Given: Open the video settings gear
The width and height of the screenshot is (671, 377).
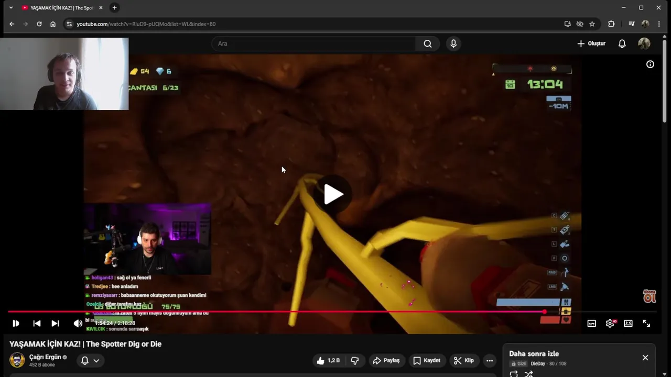Looking at the screenshot, I should pos(610,324).
